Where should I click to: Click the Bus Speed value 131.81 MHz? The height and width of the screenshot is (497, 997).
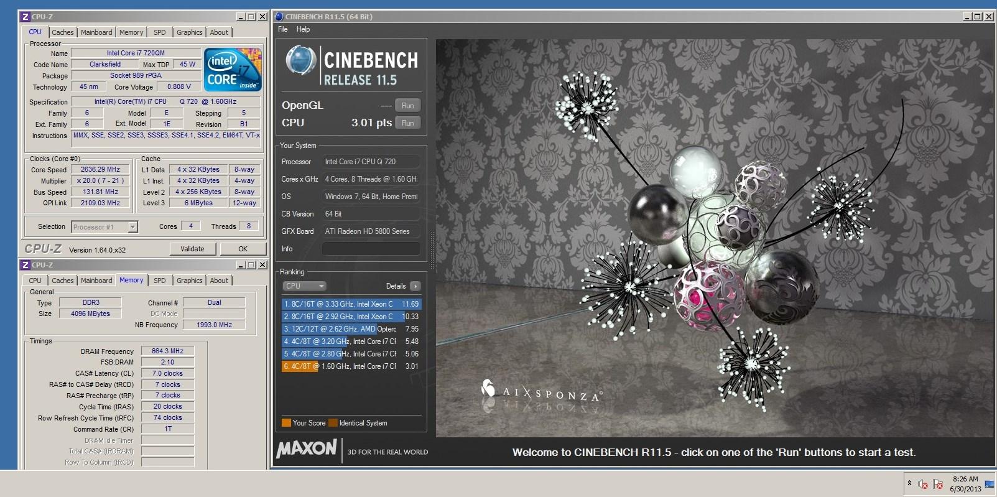100,192
